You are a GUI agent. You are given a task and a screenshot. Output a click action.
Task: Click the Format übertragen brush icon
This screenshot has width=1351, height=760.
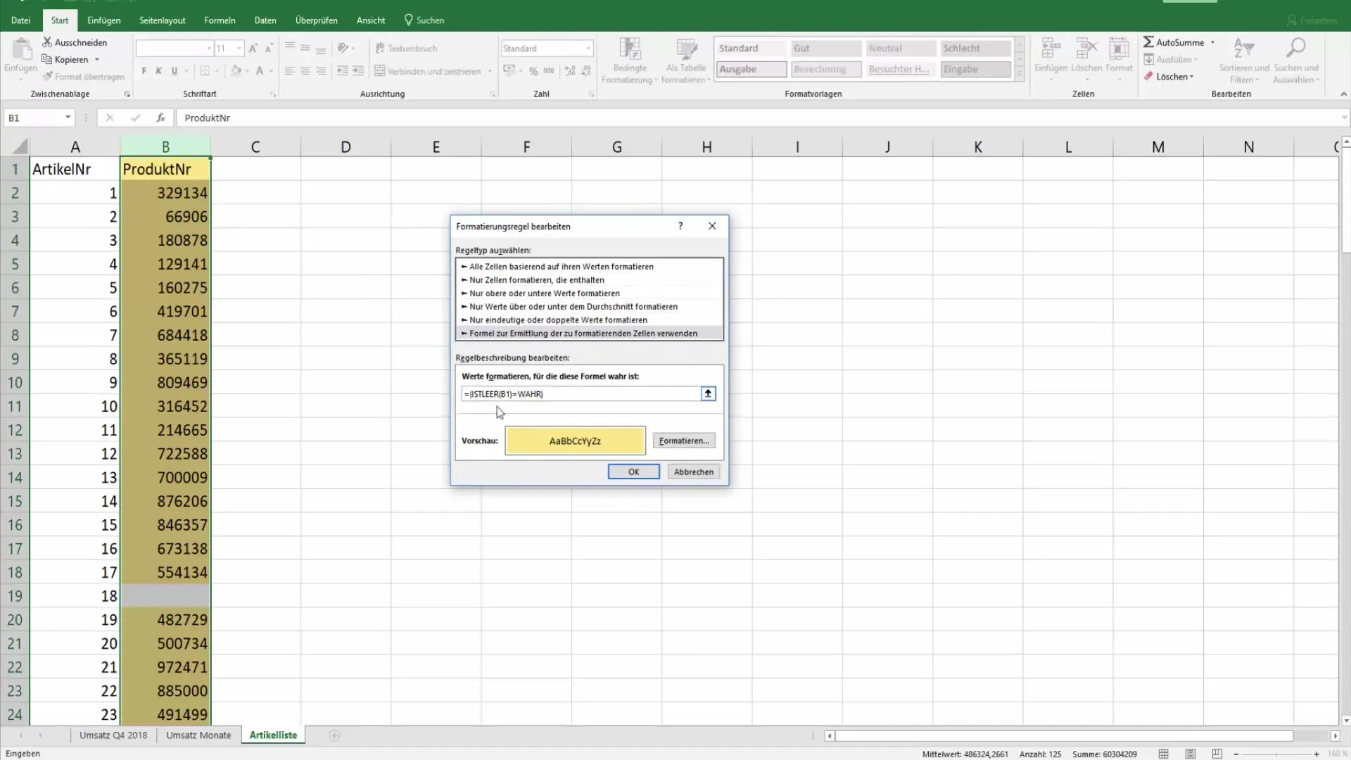tap(47, 76)
